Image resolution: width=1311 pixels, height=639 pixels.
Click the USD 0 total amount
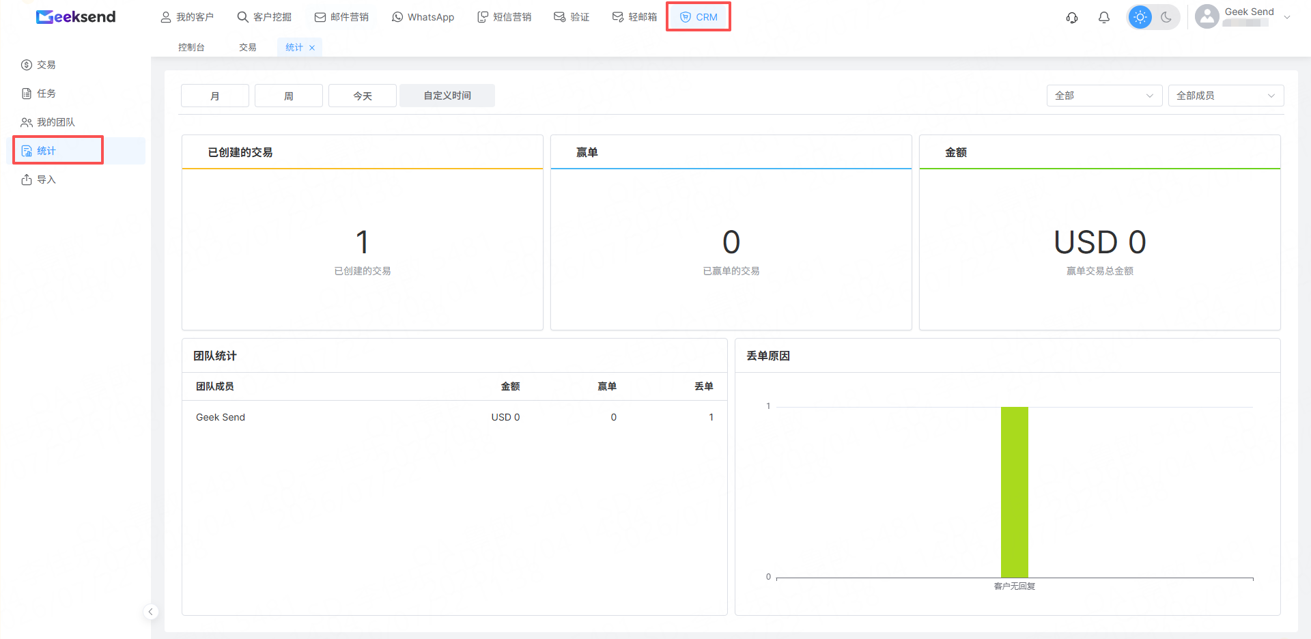tap(1100, 242)
